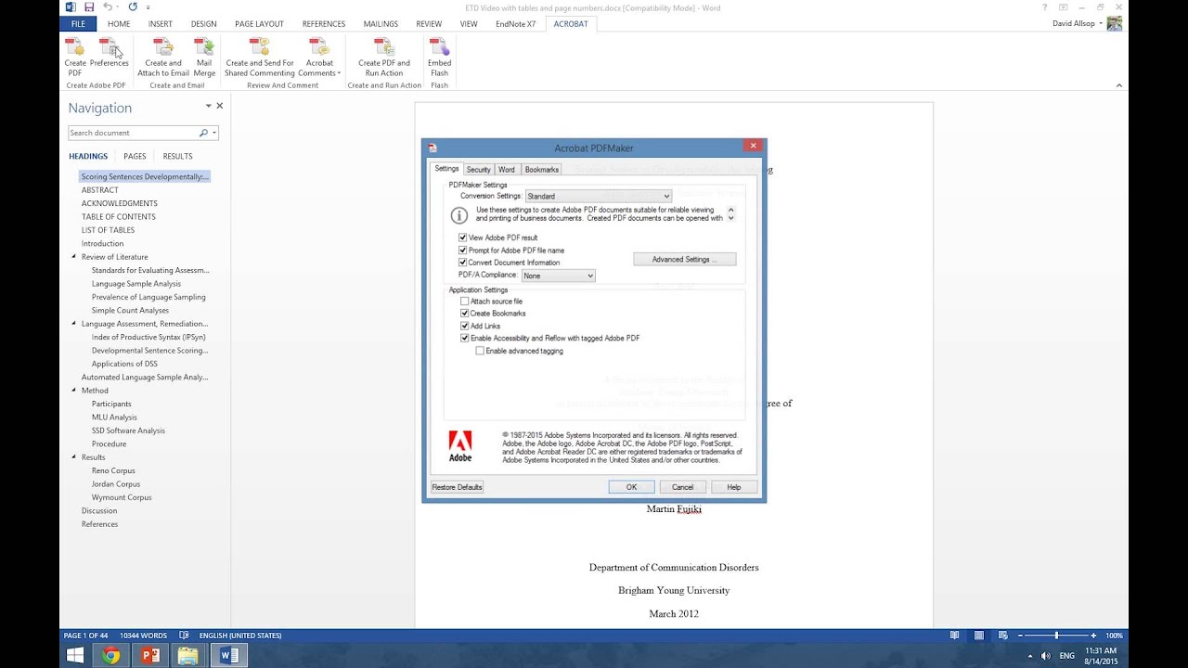This screenshot has height=668, width=1188.
Task: Click the zoom slider in status bar
Action: coord(1056,636)
